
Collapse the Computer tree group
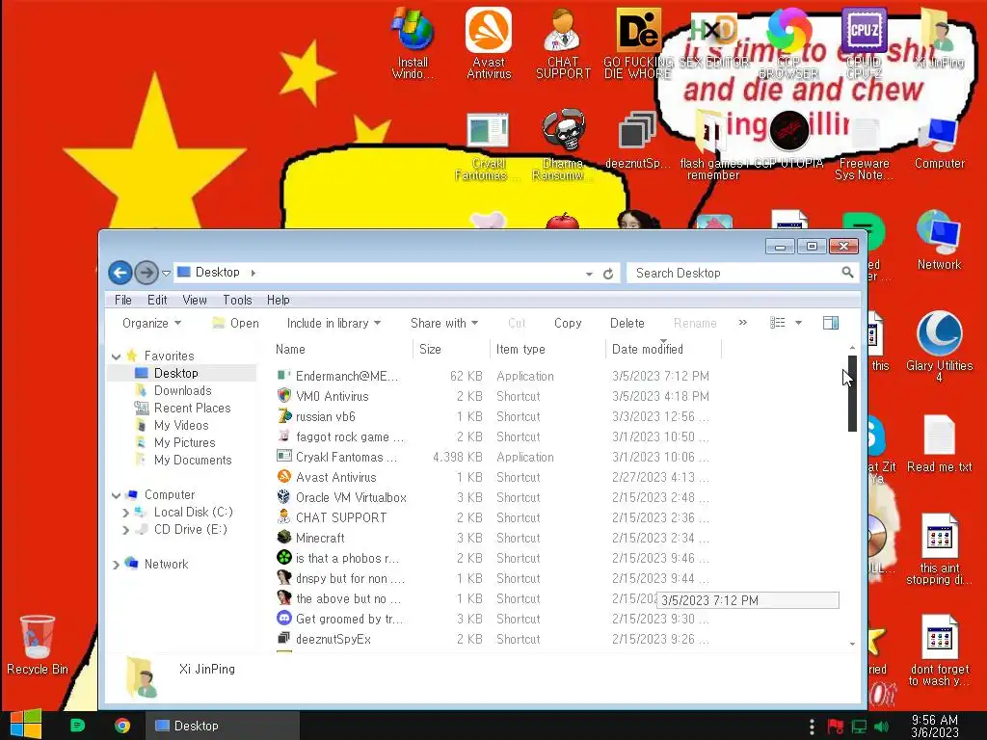click(x=117, y=495)
